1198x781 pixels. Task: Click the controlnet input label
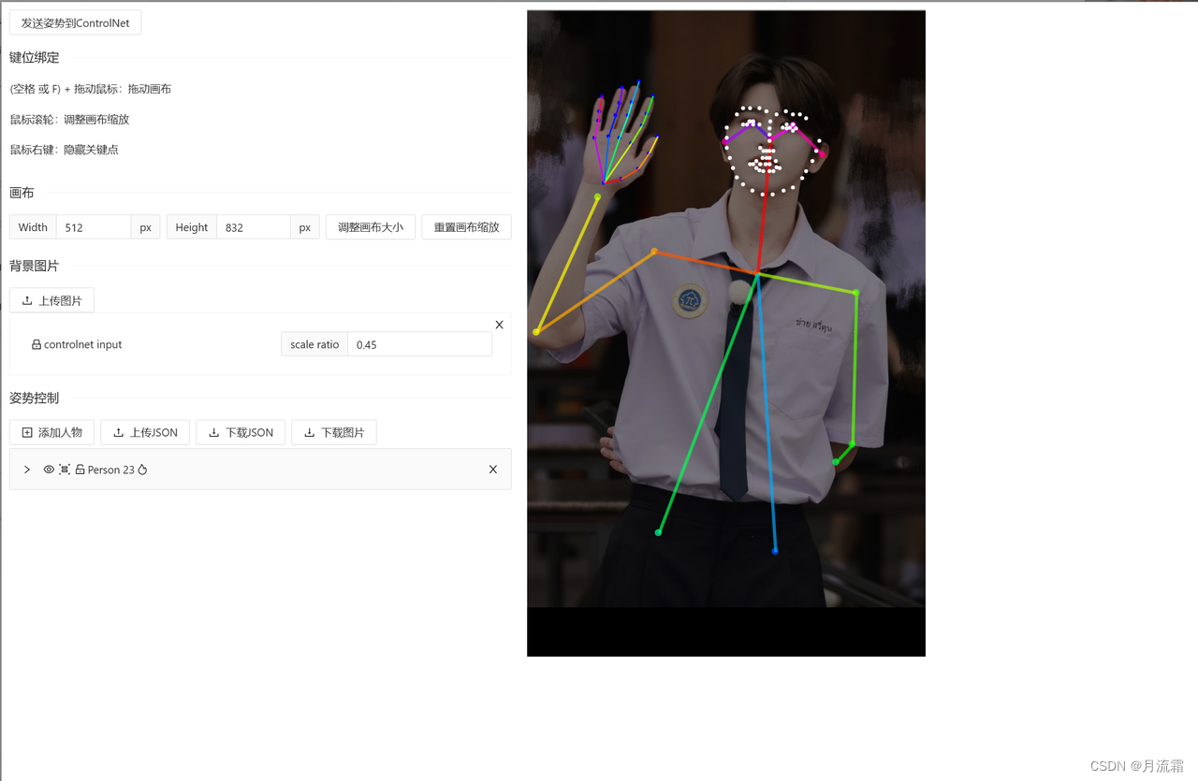(x=82, y=344)
